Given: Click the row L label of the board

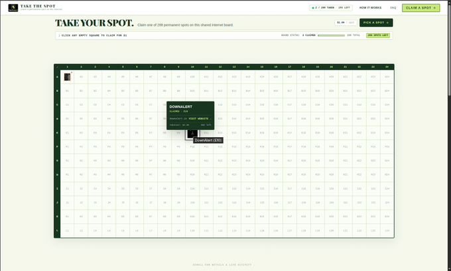Looking at the screenshot, I should tap(57, 231).
